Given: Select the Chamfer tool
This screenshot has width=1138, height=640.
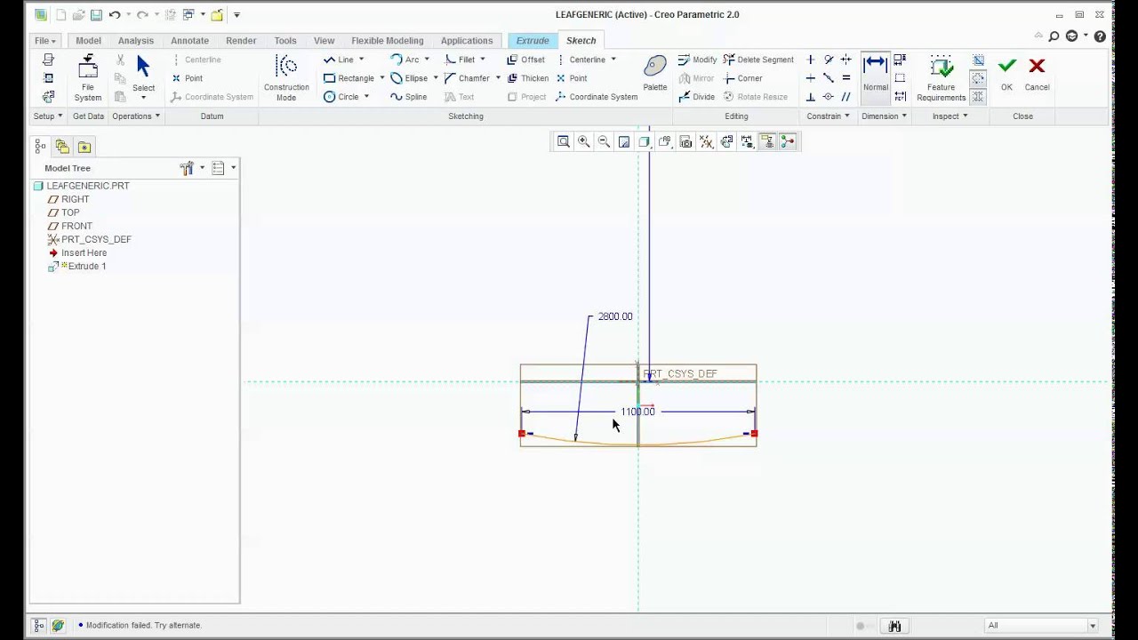Looking at the screenshot, I should (467, 78).
